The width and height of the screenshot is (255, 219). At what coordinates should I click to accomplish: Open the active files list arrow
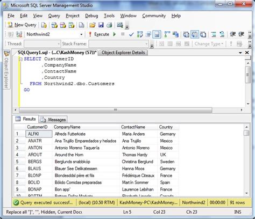(240, 53)
